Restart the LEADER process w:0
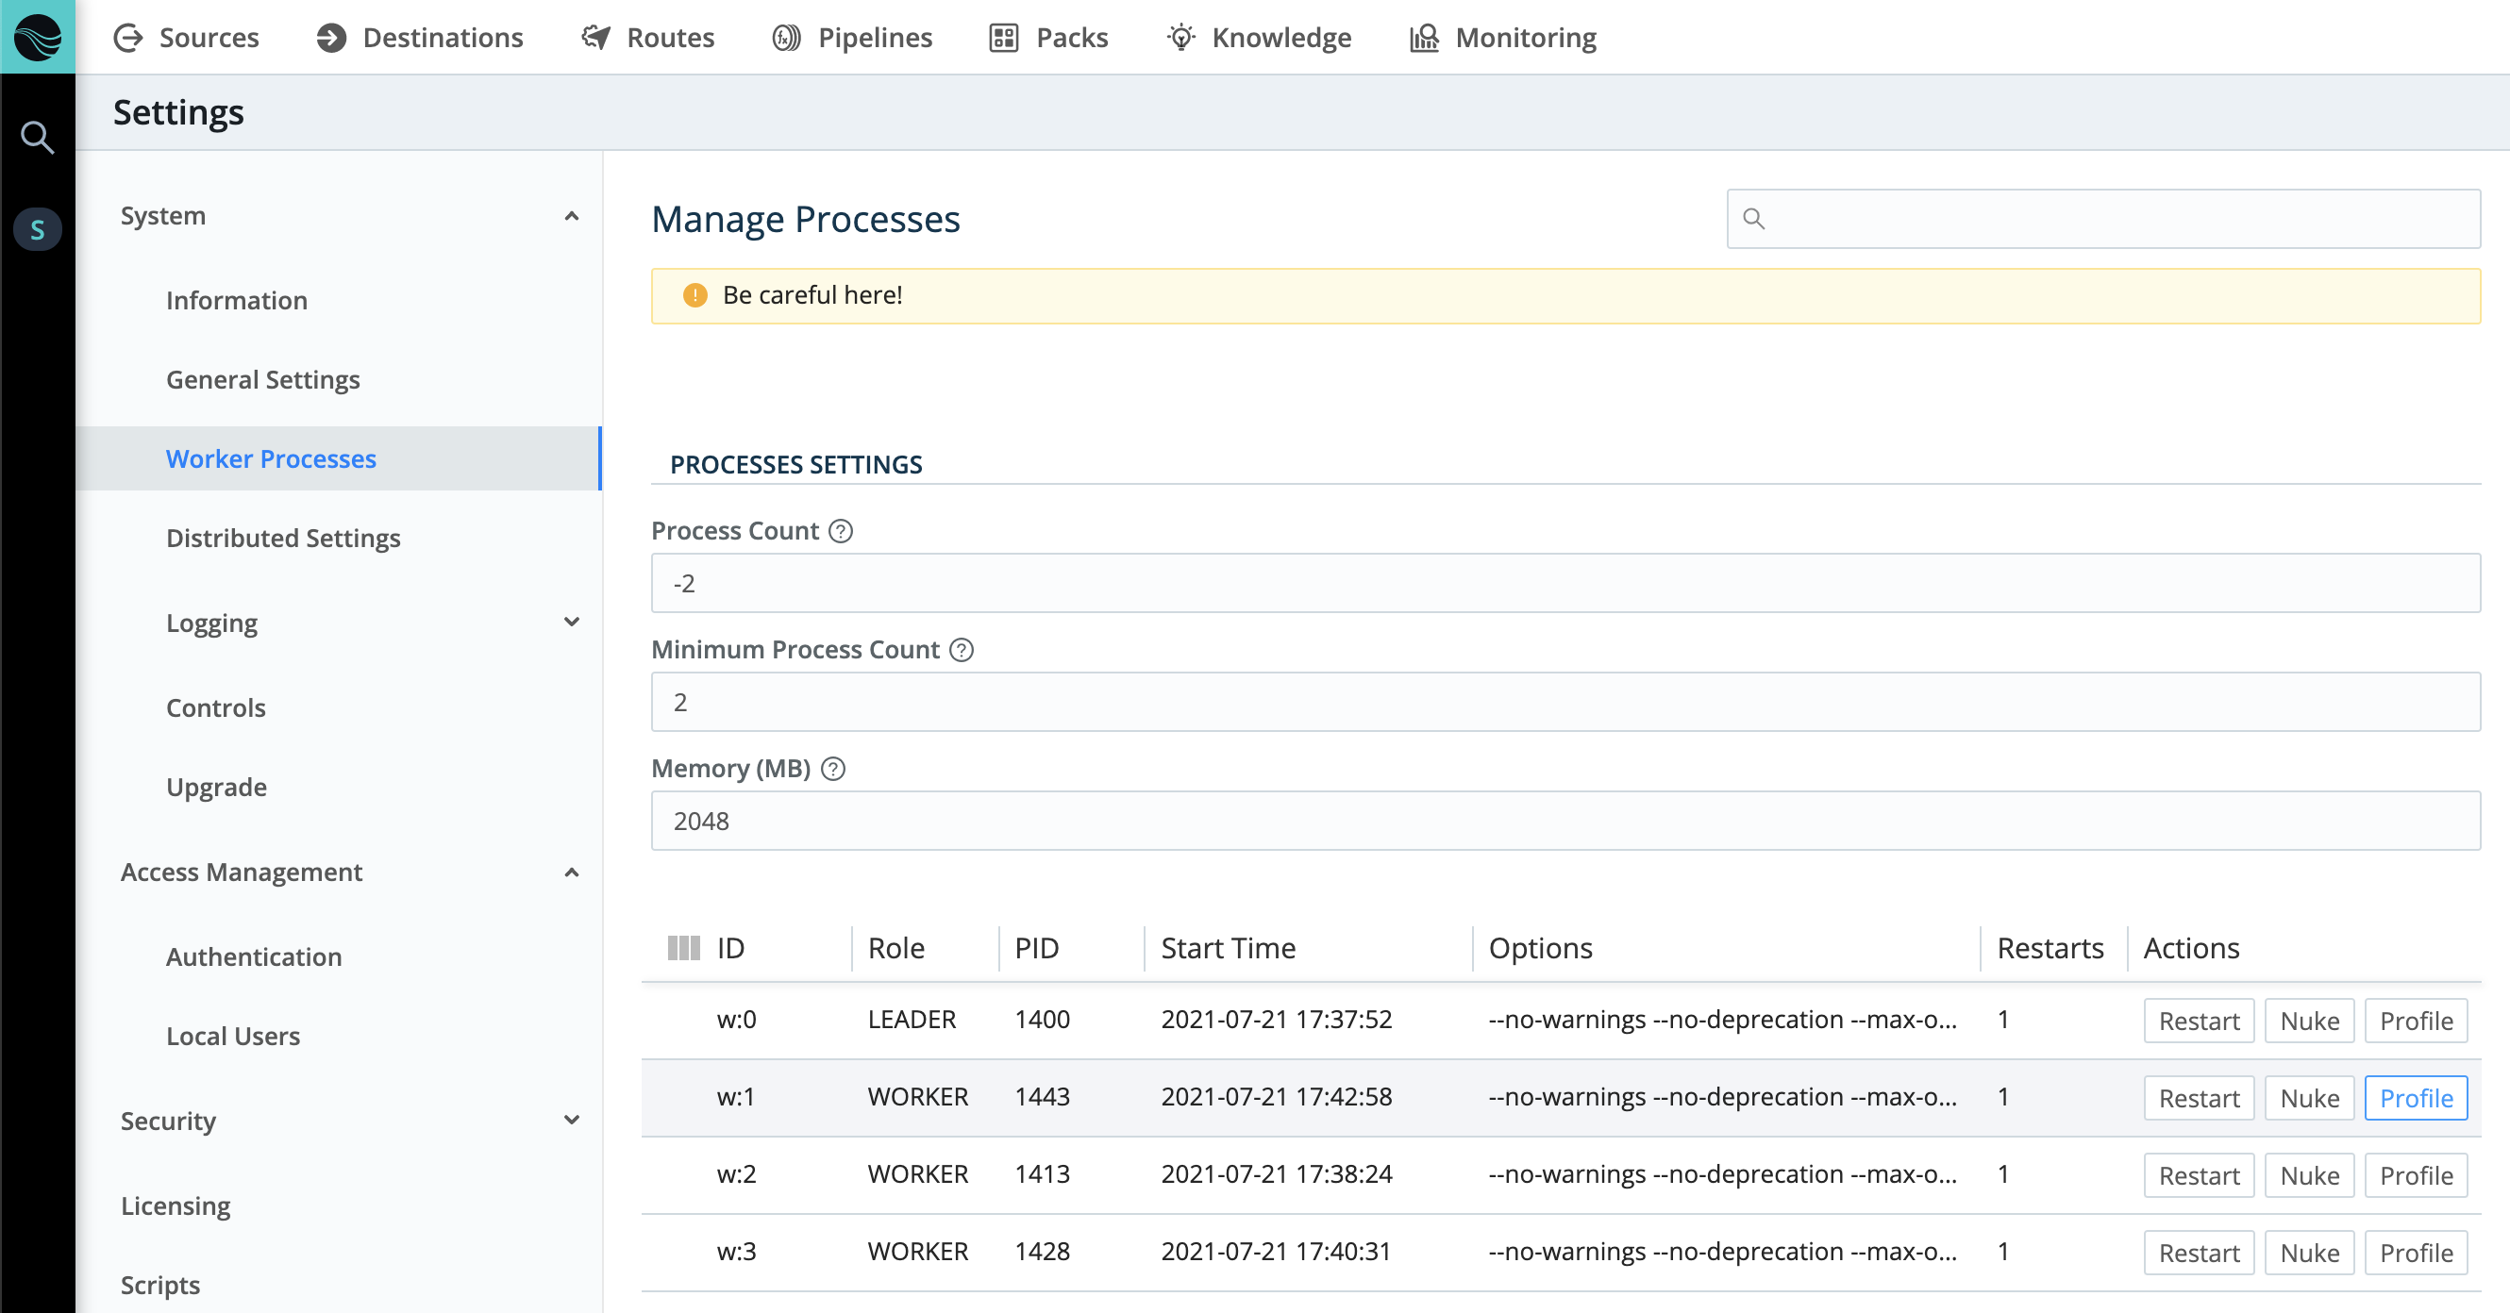 [2199, 1020]
